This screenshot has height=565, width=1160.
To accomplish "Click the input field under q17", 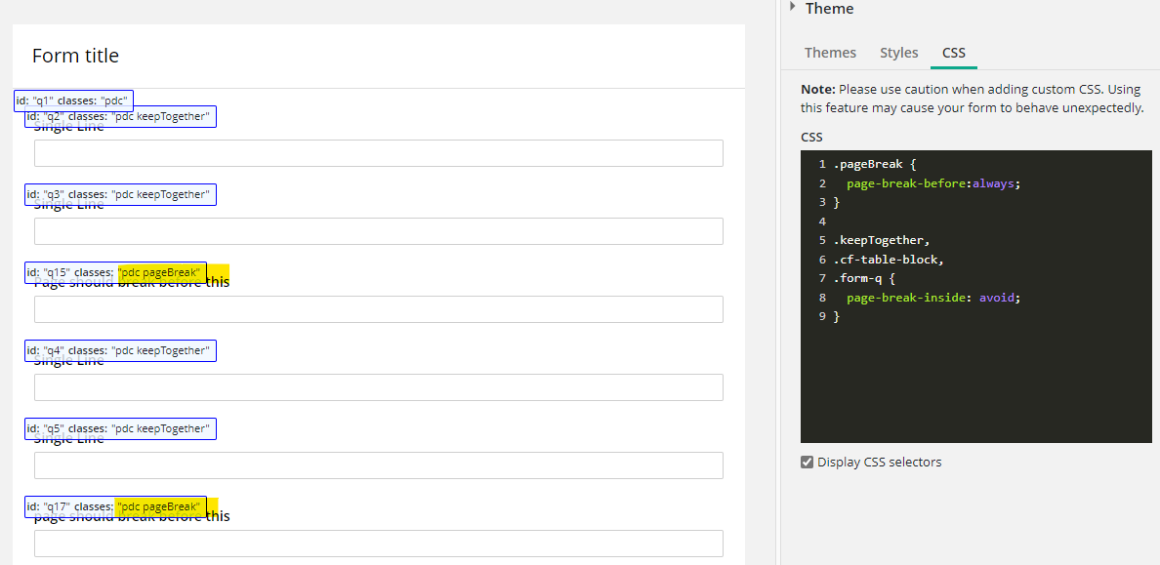I will point(379,544).
